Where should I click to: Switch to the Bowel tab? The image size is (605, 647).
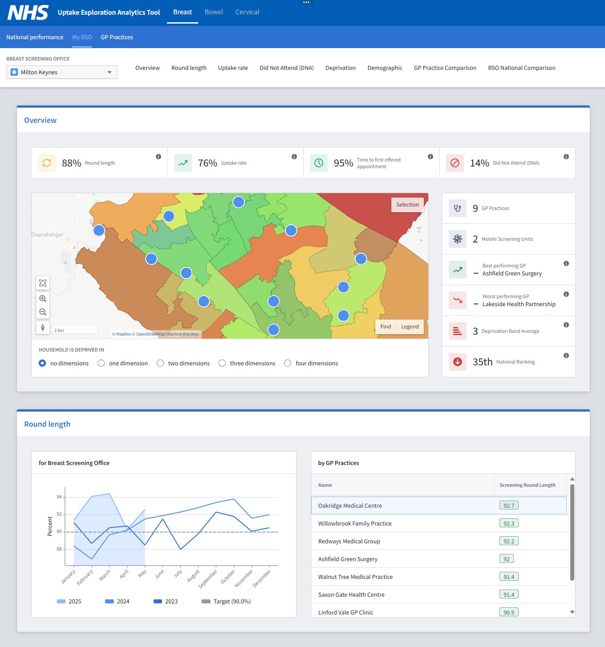coord(214,12)
